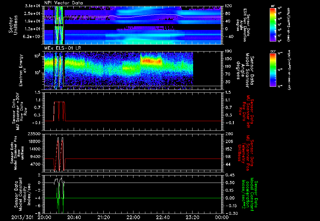Click the -8 velocity axis tick label
The width and height of the screenshot is (320, 221).
pyautogui.click(x=38, y=213)
